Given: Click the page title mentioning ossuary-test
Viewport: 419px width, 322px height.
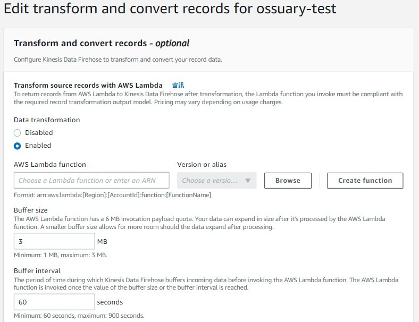Looking at the screenshot, I should [x=170, y=9].
